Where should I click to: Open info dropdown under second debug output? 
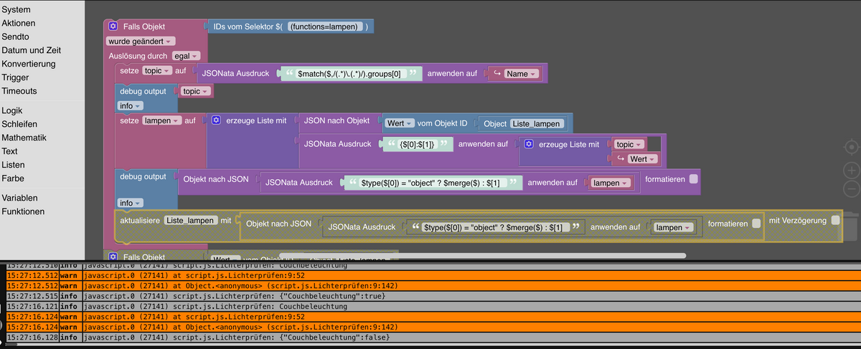pos(130,203)
